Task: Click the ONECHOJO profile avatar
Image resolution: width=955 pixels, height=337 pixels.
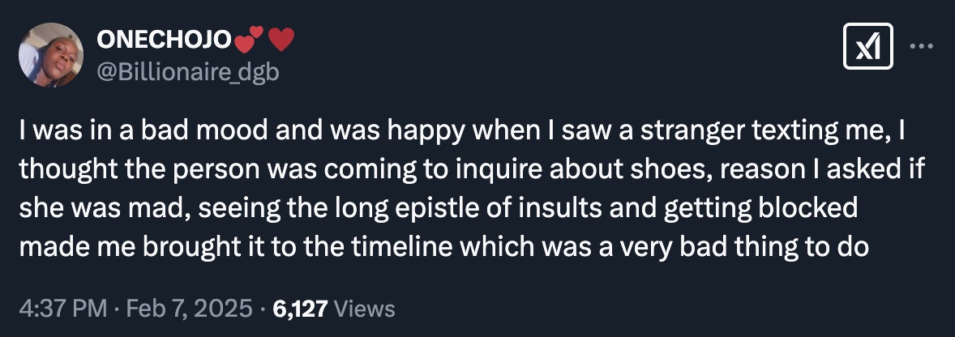Action: pyautogui.click(x=50, y=55)
